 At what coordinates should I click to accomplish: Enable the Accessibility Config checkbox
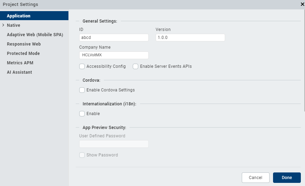coord(82,66)
